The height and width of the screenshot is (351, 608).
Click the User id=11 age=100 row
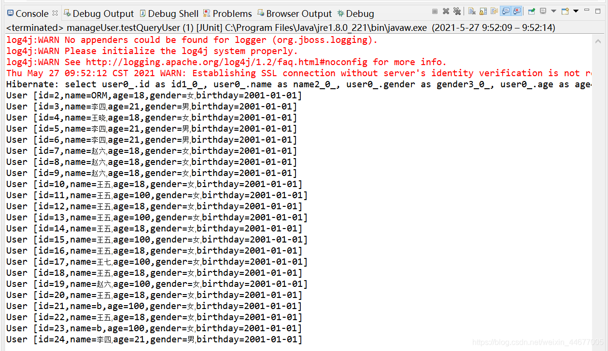pos(157,195)
